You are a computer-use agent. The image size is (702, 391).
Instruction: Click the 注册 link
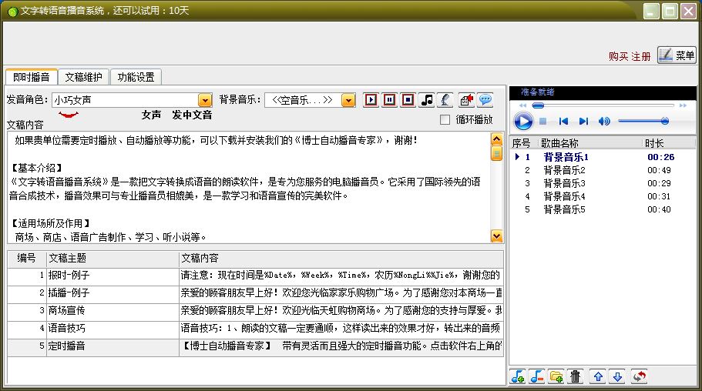pyautogui.click(x=641, y=56)
